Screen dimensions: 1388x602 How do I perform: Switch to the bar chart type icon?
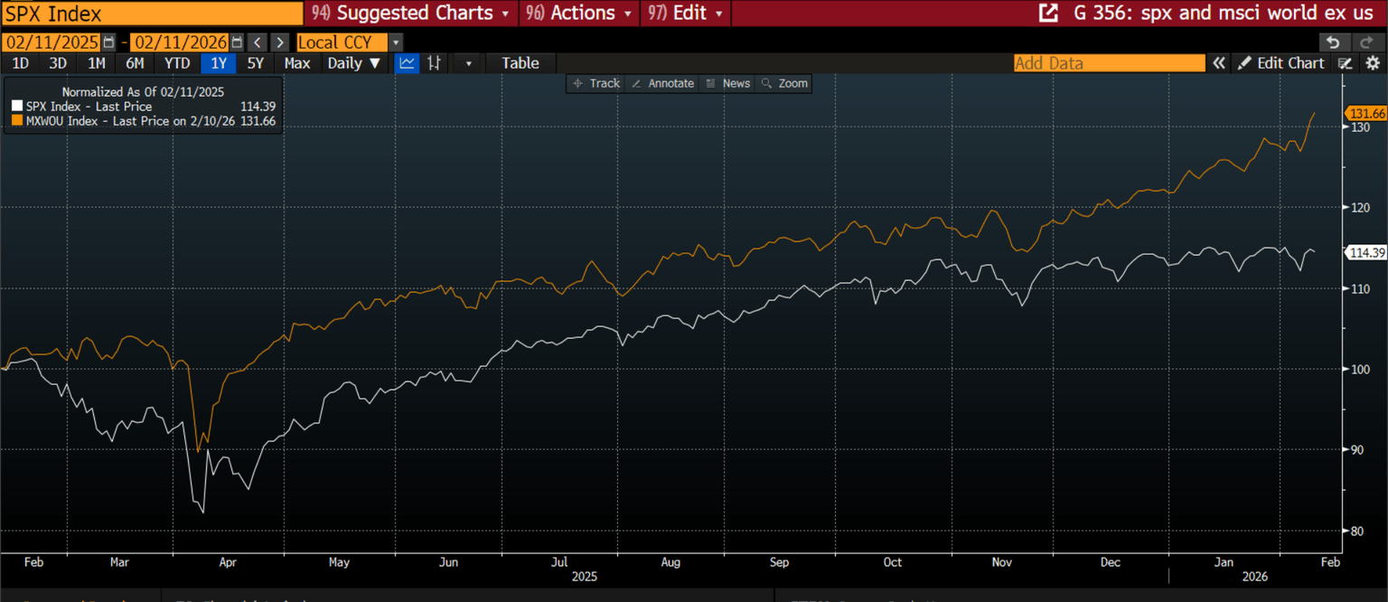pyautogui.click(x=435, y=63)
